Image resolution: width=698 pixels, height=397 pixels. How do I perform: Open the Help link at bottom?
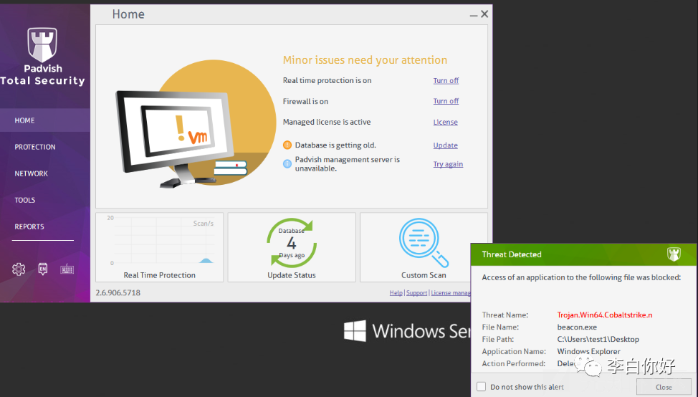(x=396, y=293)
